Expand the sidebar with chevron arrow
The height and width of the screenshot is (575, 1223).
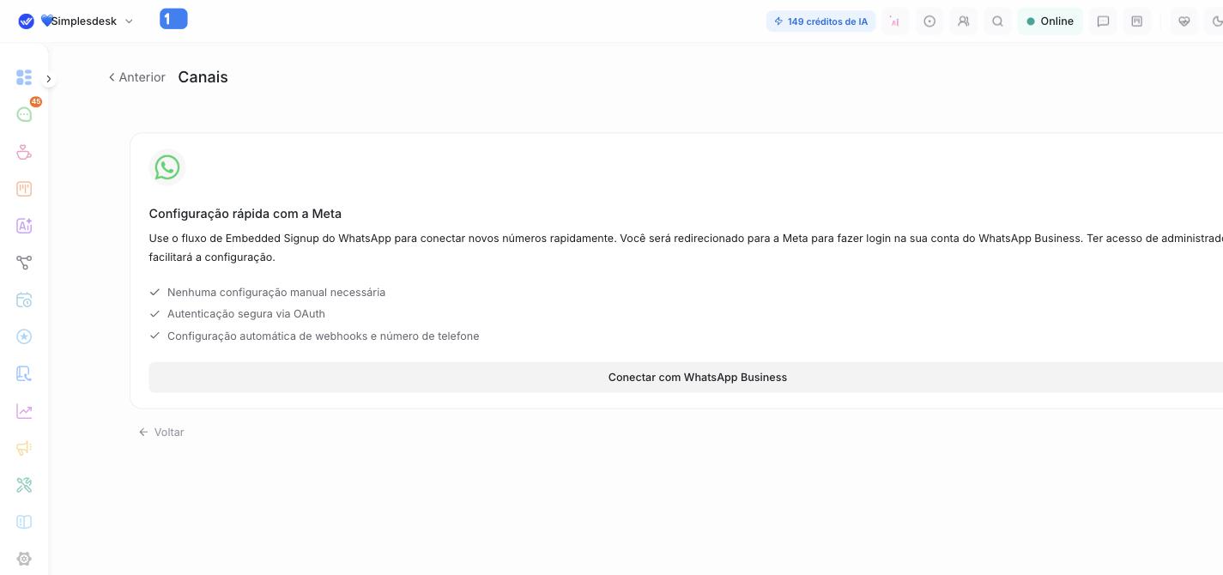[x=49, y=79]
